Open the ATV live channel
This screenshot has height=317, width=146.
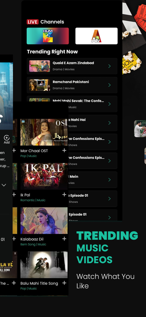coord(96,36)
